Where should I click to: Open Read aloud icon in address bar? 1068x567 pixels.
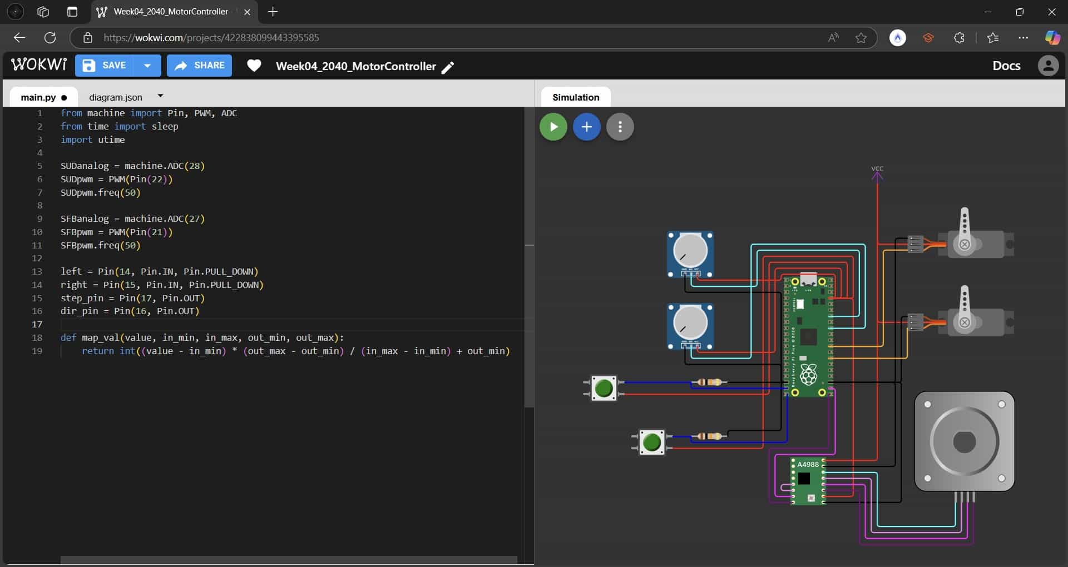click(x=833, y=38)
